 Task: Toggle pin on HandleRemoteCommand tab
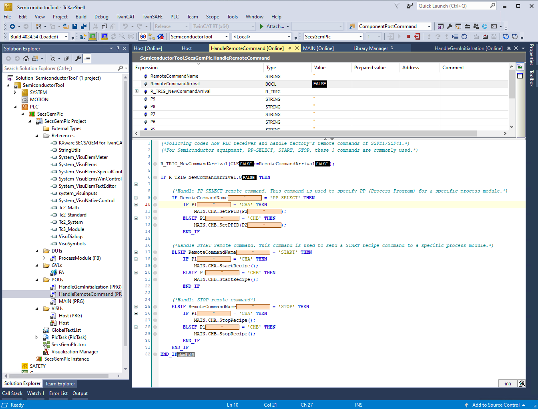coord(289,48)
